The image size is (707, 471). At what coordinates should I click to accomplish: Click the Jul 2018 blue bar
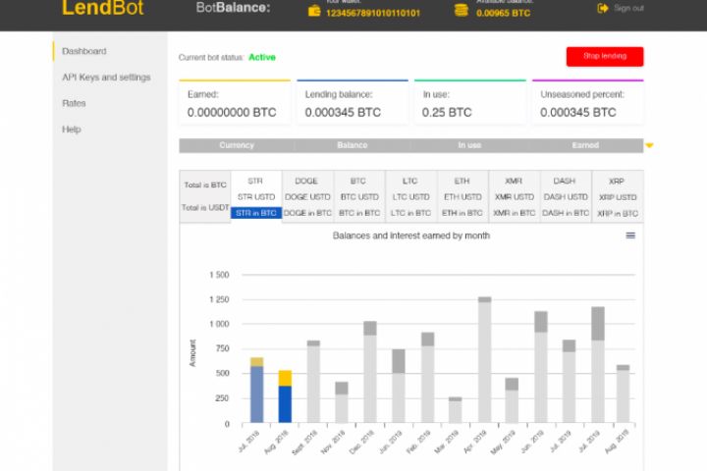pyautogui.click(x=256, y=394)
